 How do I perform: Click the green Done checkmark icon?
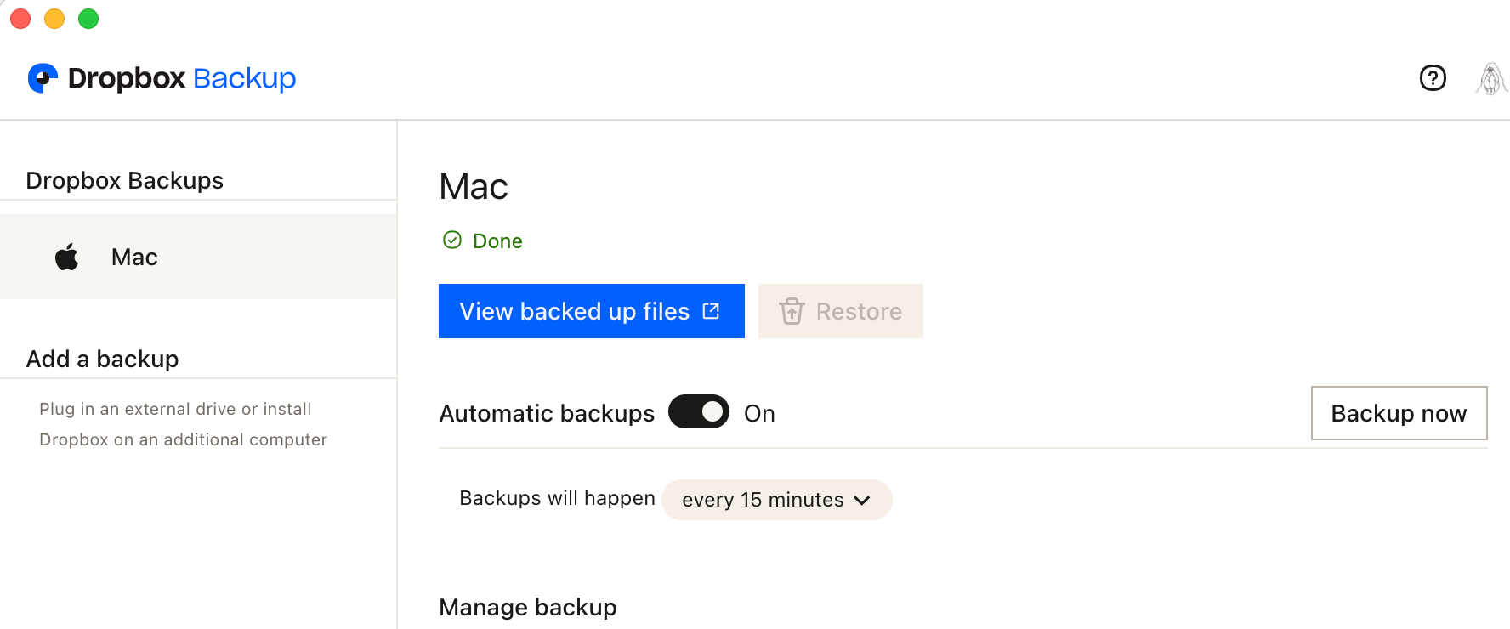click(452, 241)
